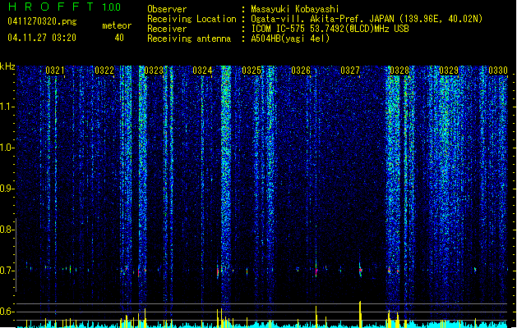Click the 0.6 frequency axis label
The height and width of the screenshot is (328, 517).
pyautogui.click(x=7, y=312)
